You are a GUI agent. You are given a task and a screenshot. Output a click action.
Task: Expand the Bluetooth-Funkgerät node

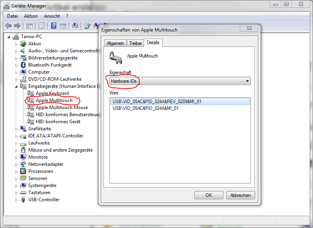16,65
